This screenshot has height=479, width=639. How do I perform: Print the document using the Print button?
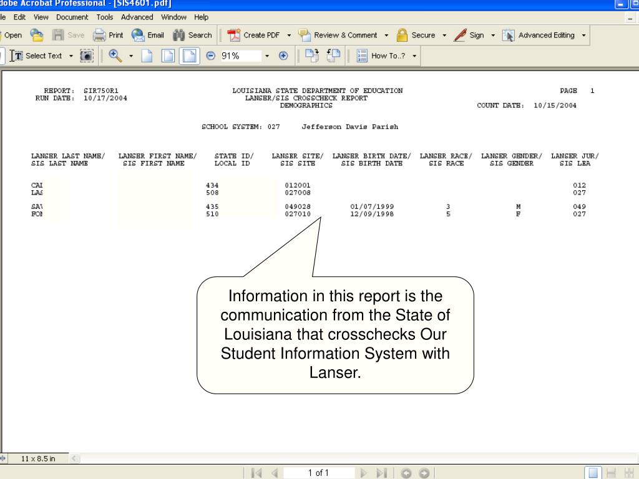108,36
